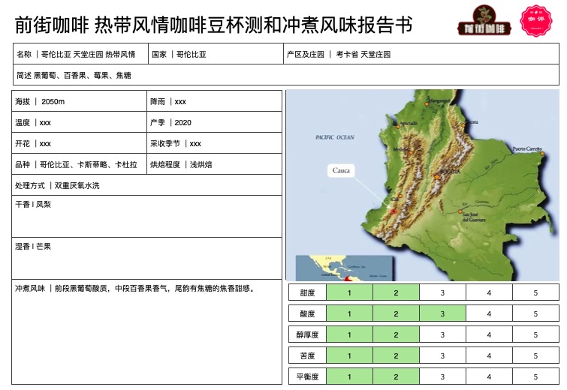Click the San José del Guaviare label
This screenshot has height=390, width=567.
[x=474, y=217]
